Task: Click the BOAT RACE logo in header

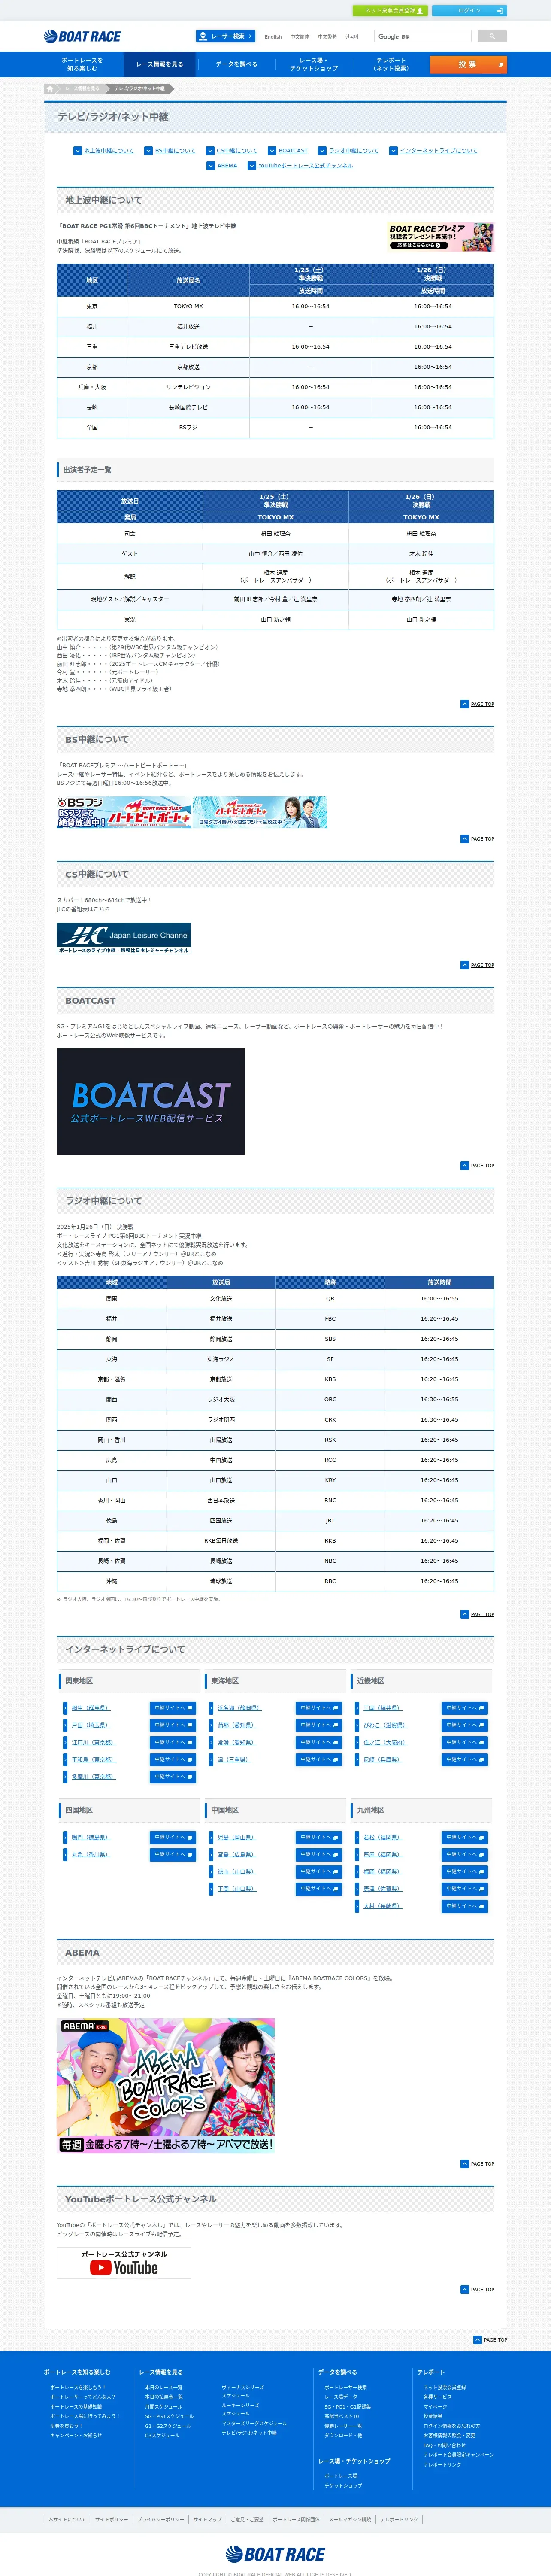Action: click(82, 37)
